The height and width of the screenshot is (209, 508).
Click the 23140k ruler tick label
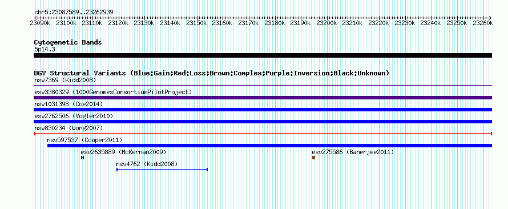click(170, 23)
